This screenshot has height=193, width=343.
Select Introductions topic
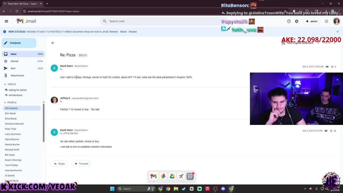coord(16,95)
